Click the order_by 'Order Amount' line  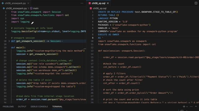(x=138, y=93)
